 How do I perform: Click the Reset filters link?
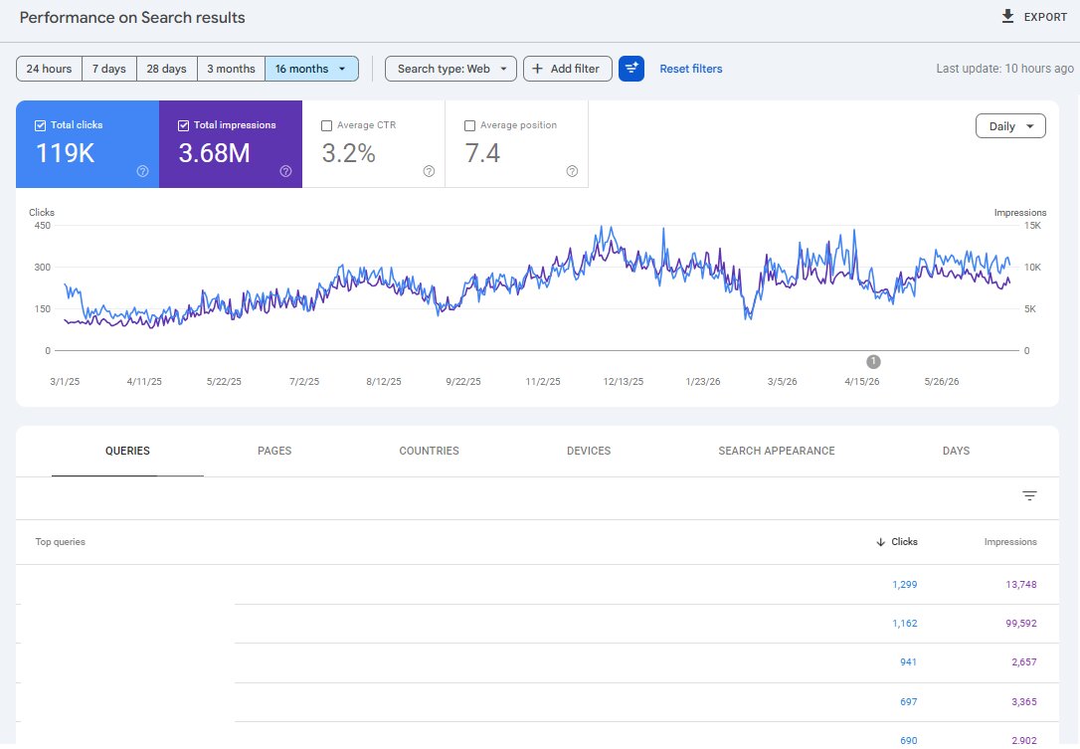tap(691, 69)
